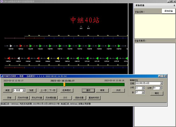
Task: Click the pin icon in the 设备信息 panel header
Action: 174,5
